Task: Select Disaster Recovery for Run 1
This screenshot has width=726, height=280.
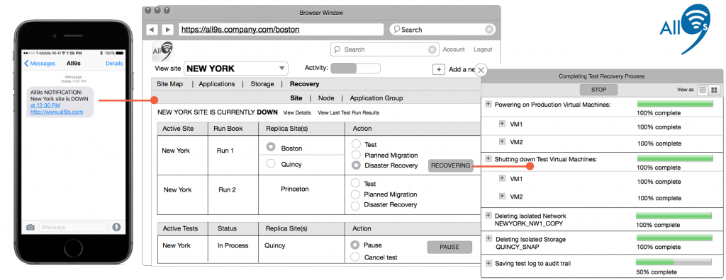Action: (356, 165)
